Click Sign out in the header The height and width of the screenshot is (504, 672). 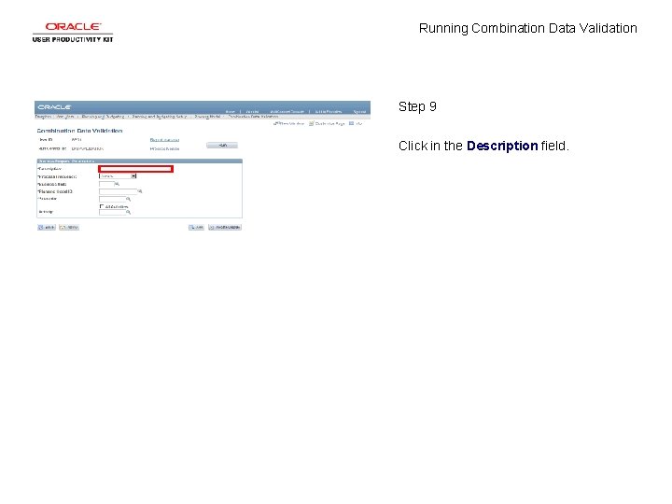[x=359, y=111]
